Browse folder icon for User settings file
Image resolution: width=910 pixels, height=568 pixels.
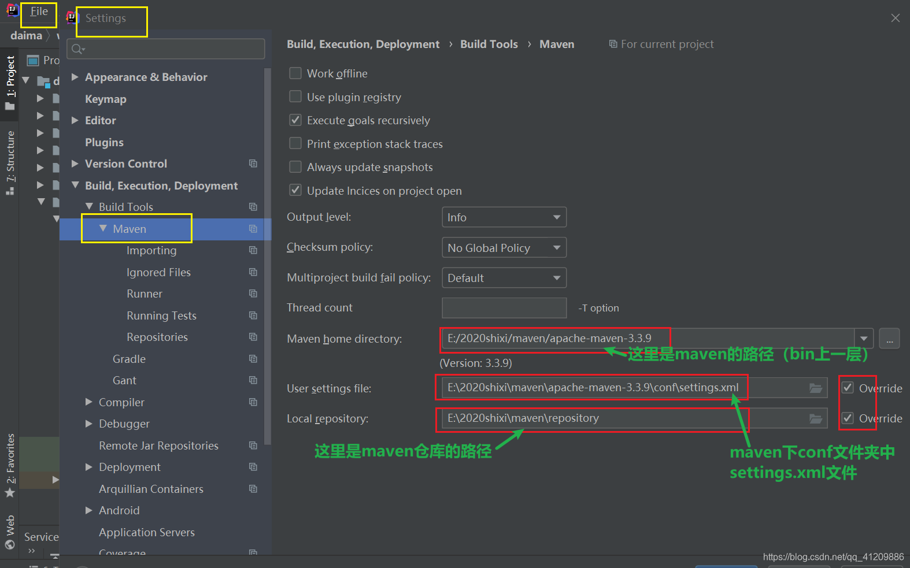[x=816, y=388]
